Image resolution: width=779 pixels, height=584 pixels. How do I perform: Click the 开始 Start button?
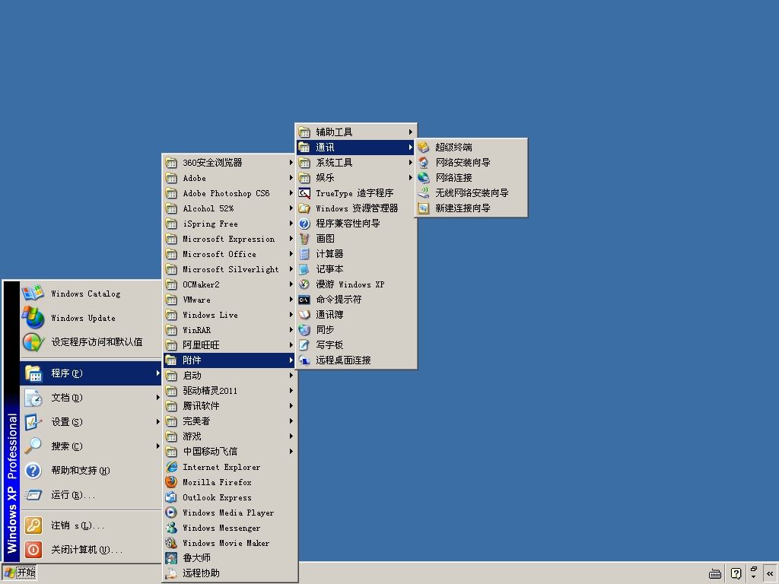click(x=20, y=573)
